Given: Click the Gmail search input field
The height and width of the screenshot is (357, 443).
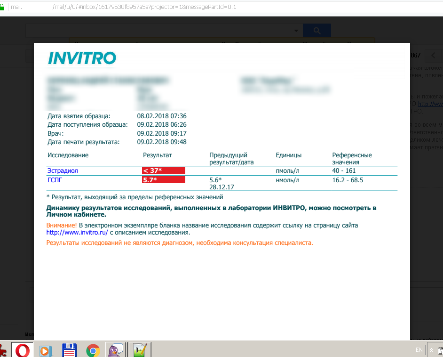Looking at the screenshot, I should pyautogui.click(x=160, y=31).
